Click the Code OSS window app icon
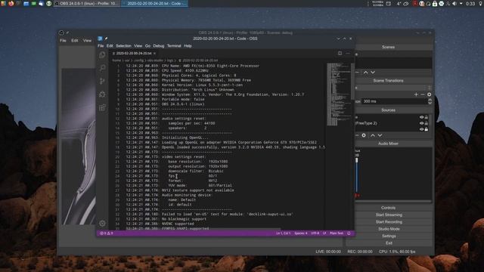484x272 pixels. click(100, 39)
